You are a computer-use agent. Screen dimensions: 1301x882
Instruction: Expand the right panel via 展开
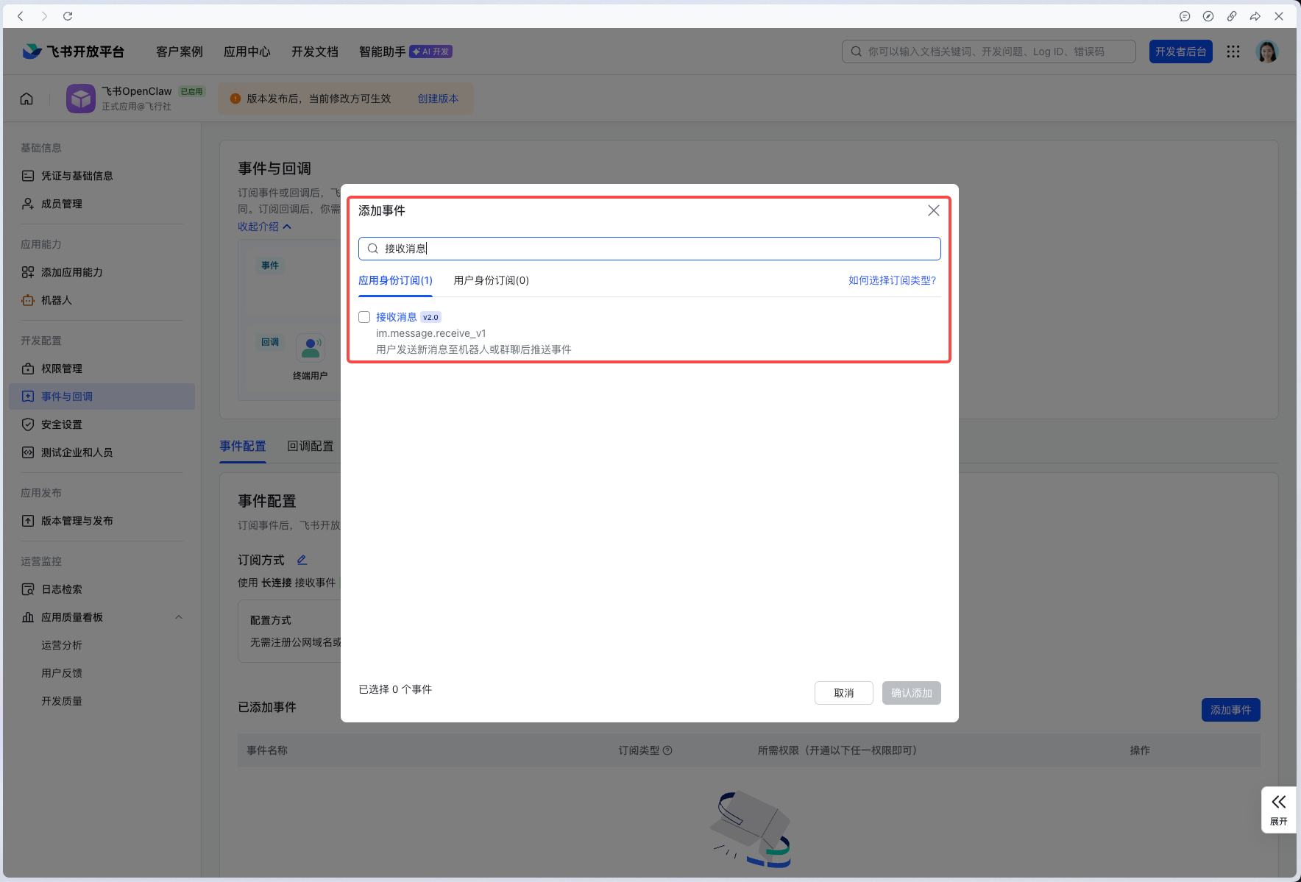pos(1278,809)
